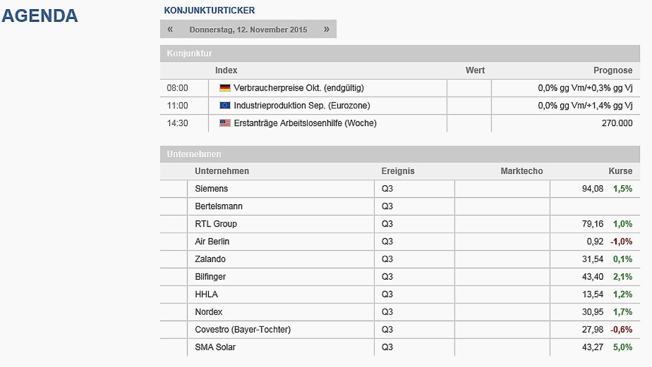
Task: Open the Konjunkturticker heading
Action: [x=209, y=10]
